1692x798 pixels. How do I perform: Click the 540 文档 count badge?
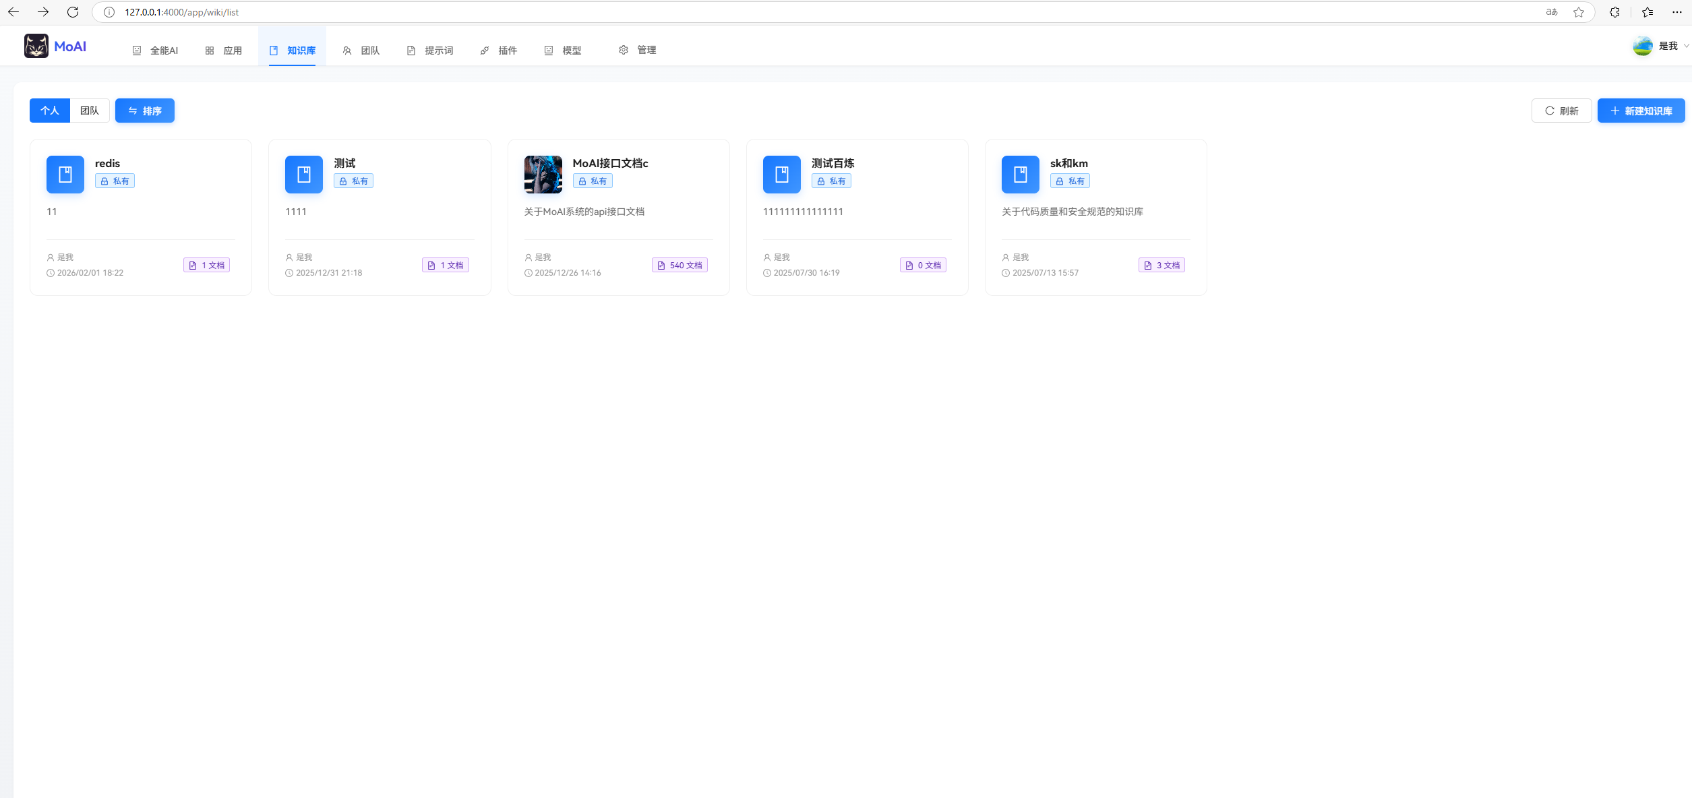tap(679, 266)
